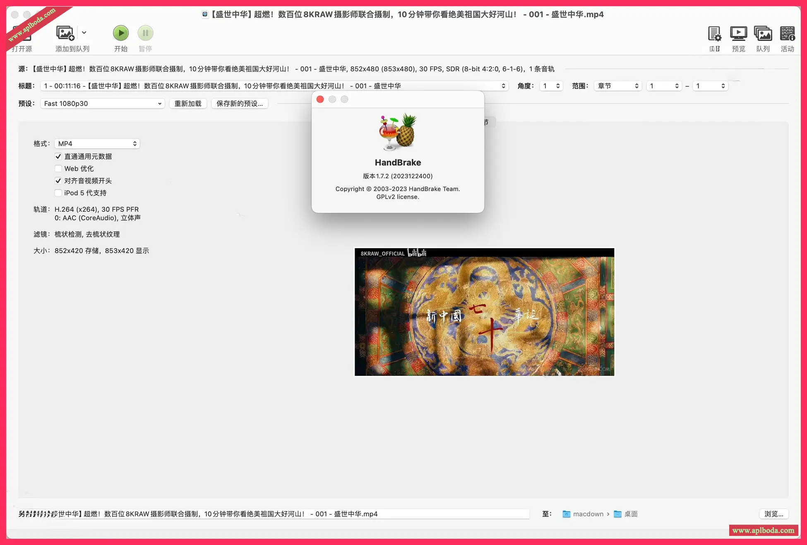The image size is (807, 545).
Task: Click the Reload preset button
Action: (188, 103)
